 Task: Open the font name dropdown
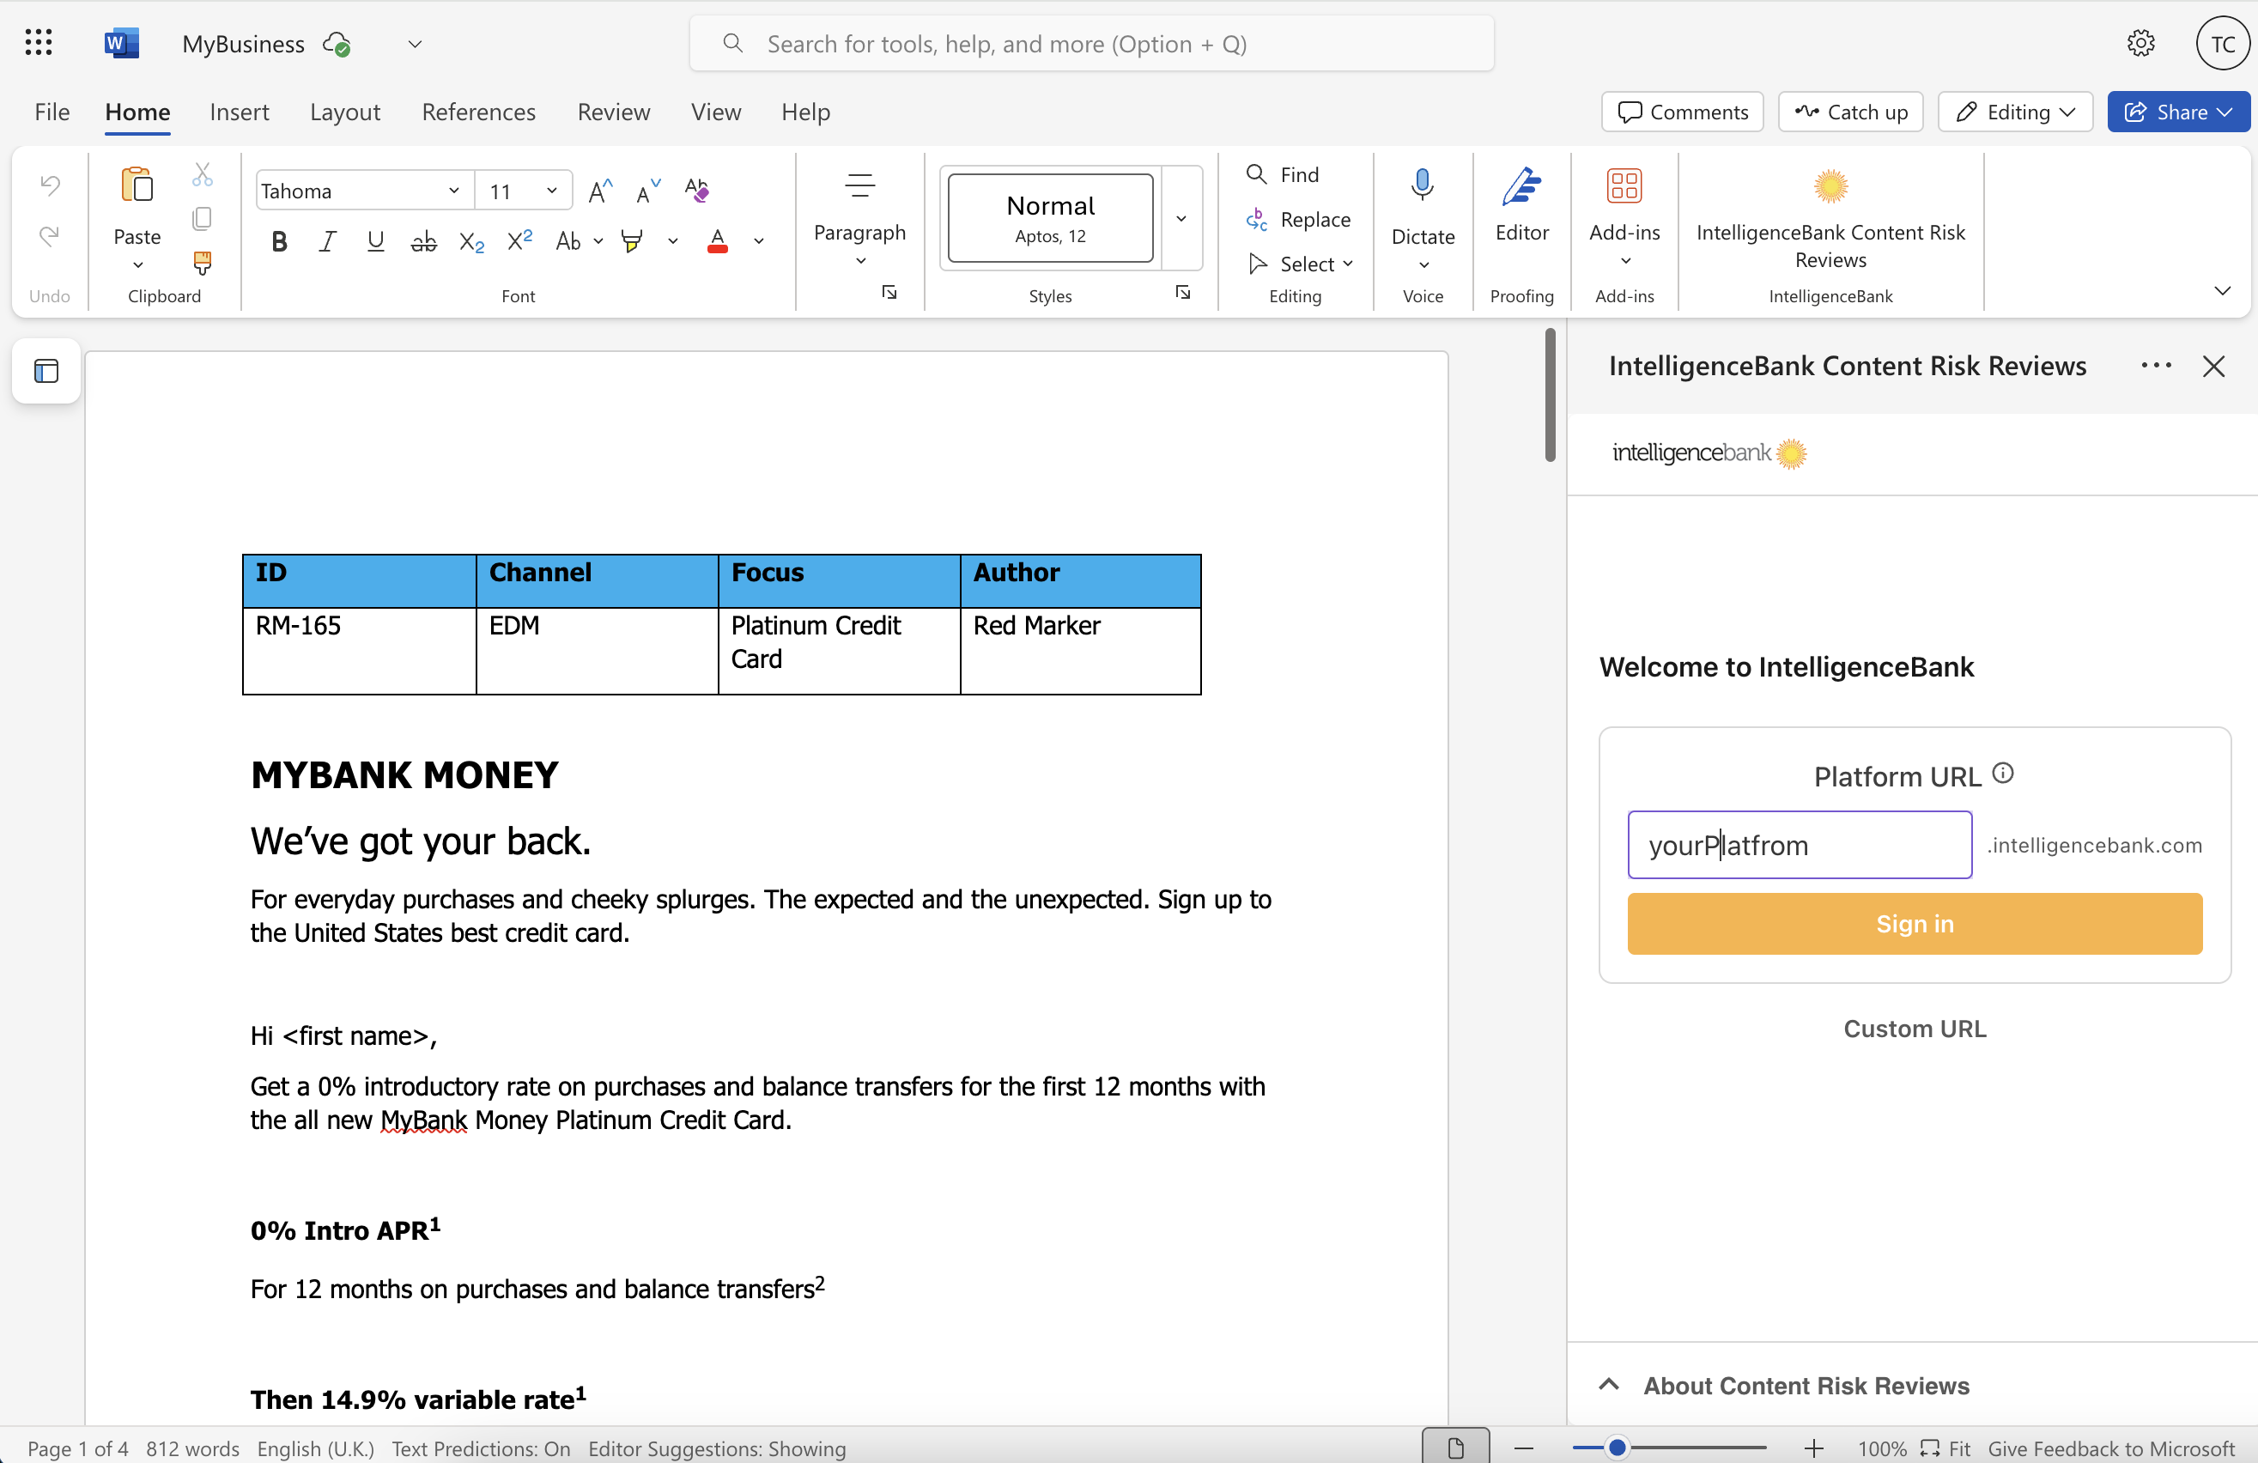[453, 191]
